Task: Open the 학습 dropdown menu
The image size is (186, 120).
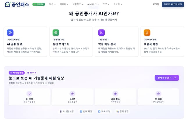Action: tap(52, 4)
